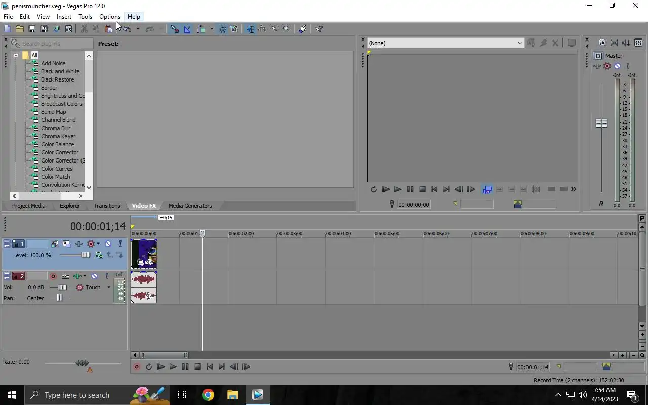Switch to the Media Generators tab
Image resolution: width=648 pixels, height=405 pixels.
pyautogui.click(x=190, y=206)
